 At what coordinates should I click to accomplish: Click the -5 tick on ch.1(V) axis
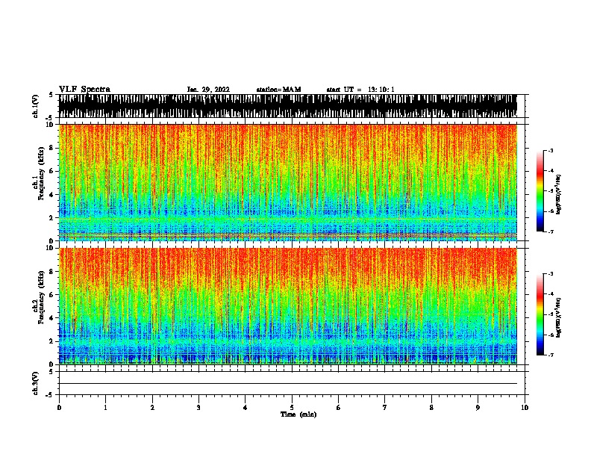50,118
